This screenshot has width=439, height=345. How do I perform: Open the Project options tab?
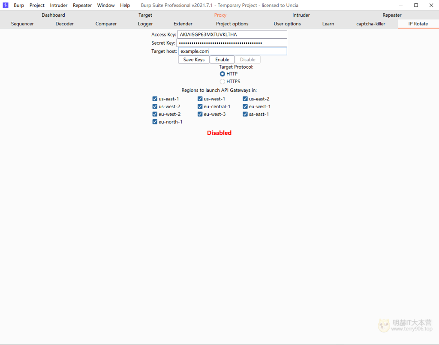[232, 24]
